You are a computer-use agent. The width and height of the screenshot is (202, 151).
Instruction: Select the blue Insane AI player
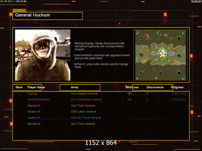coord(34,118)
